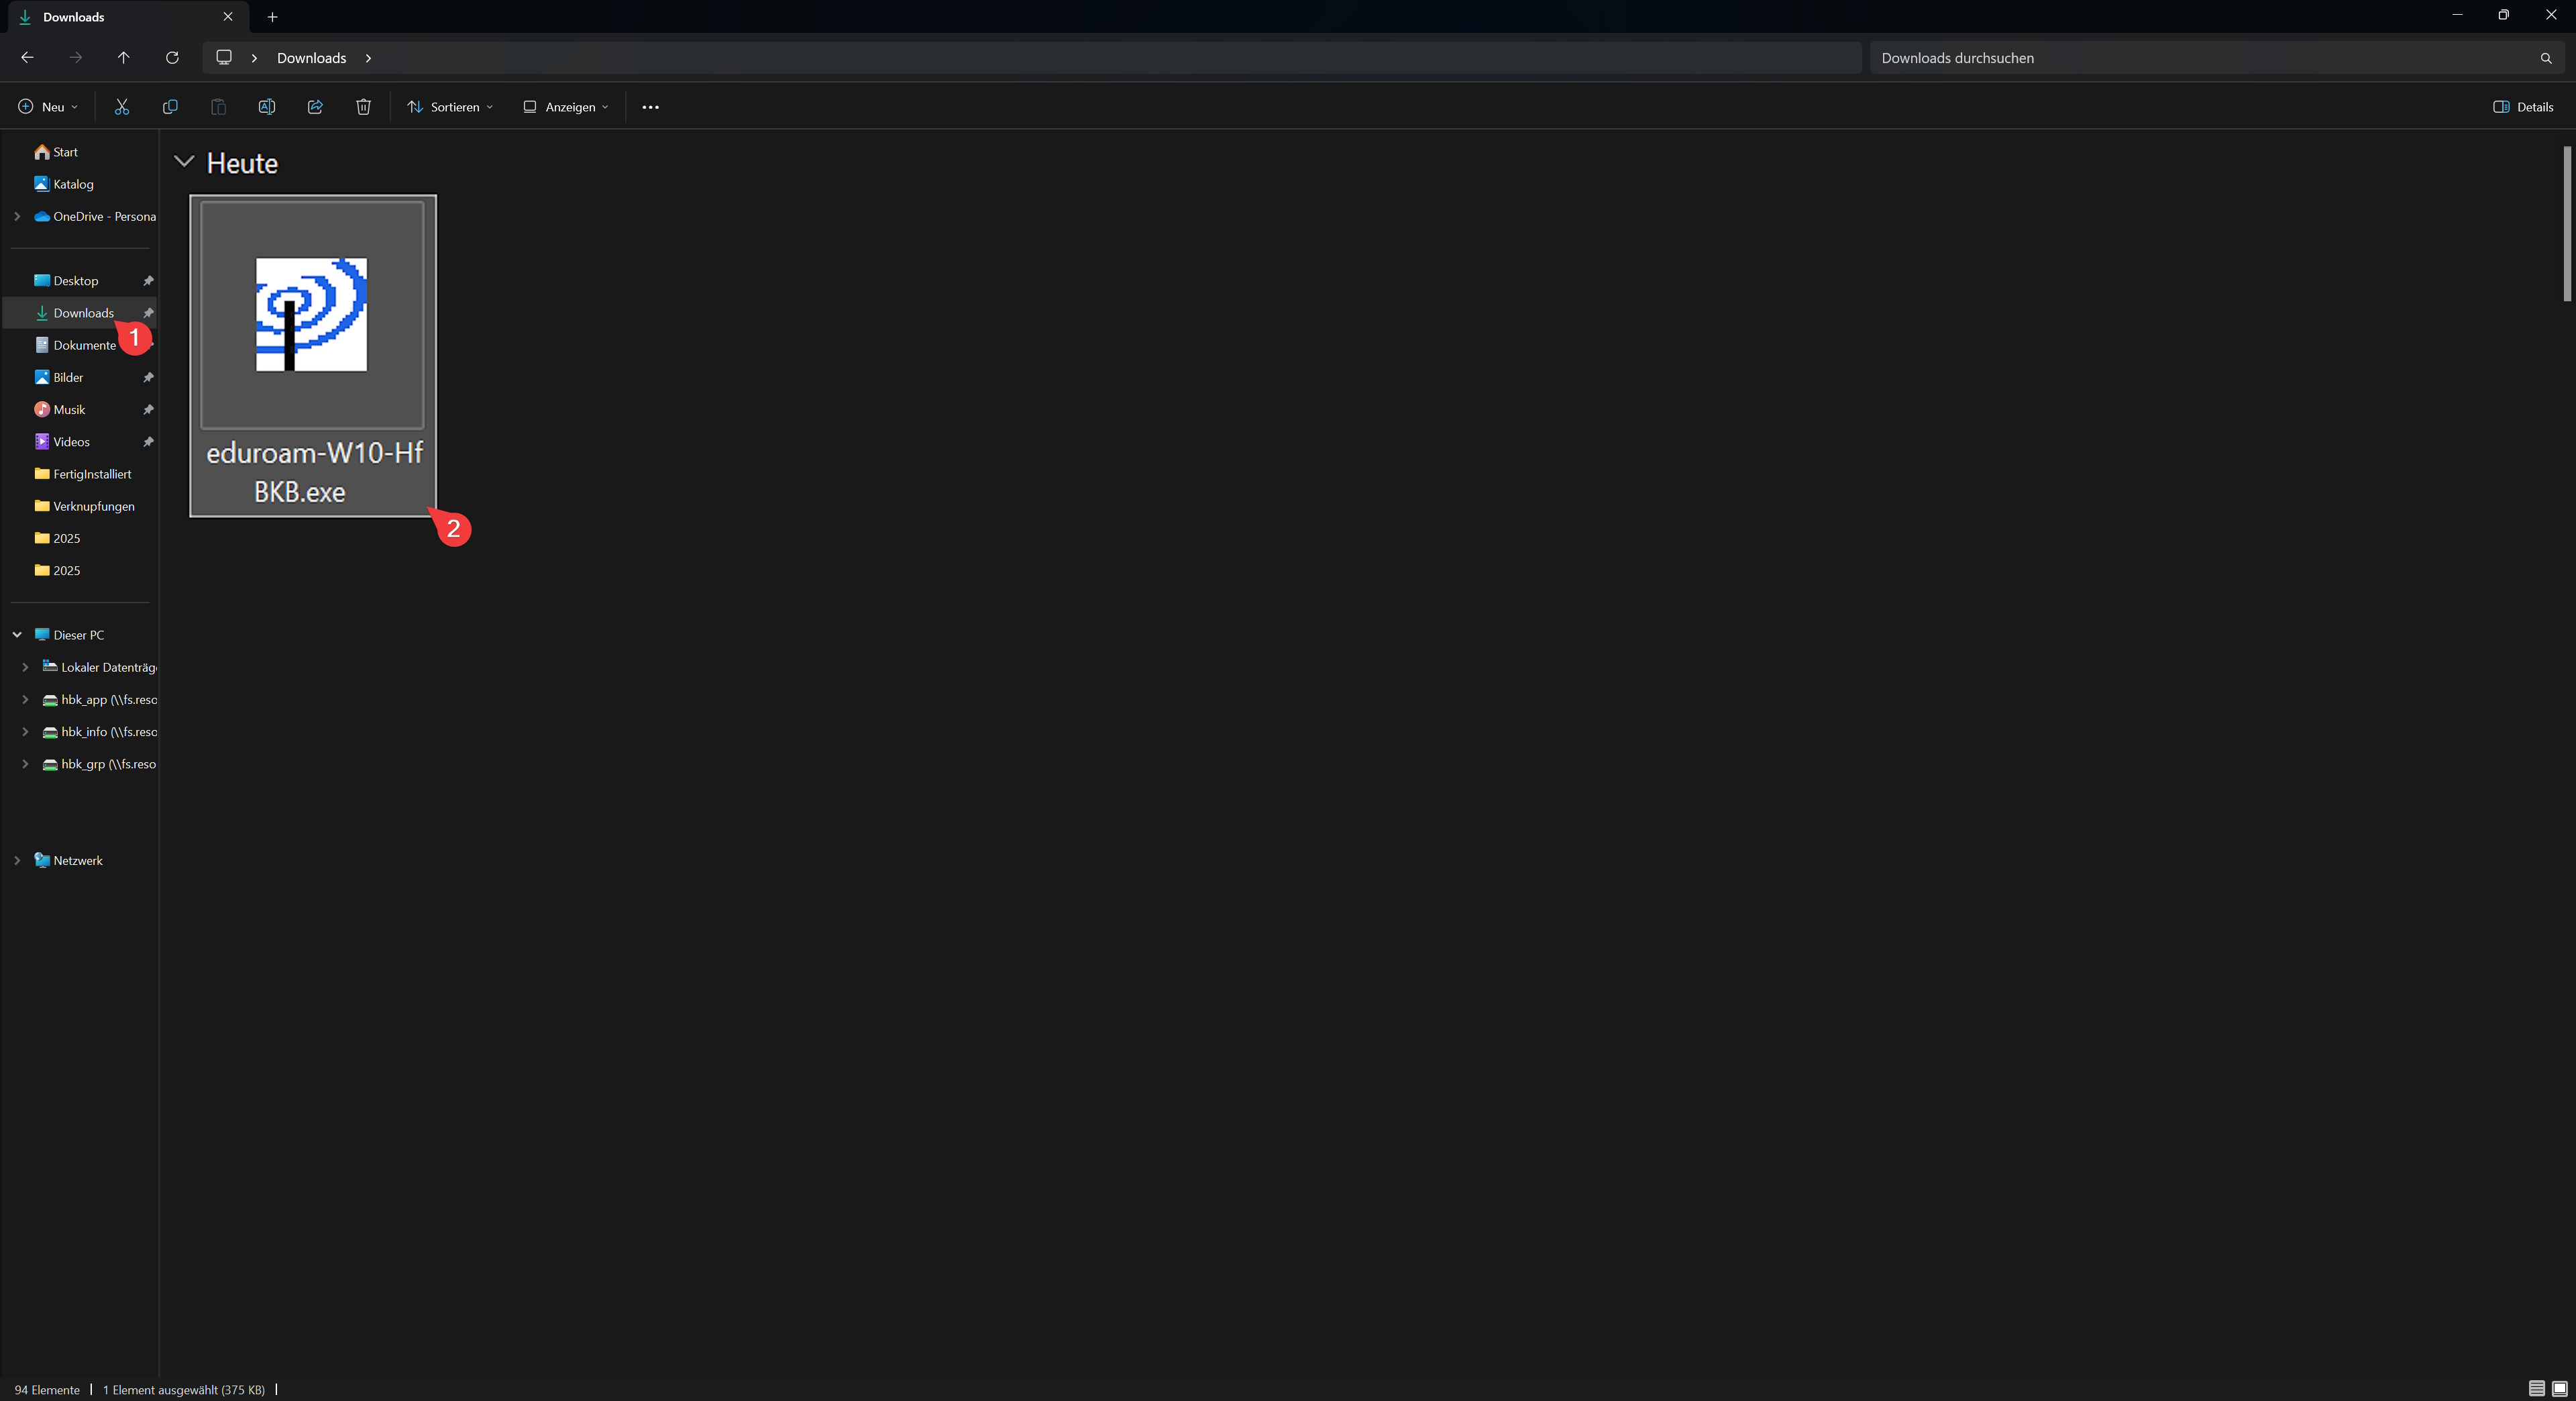This screenshot has height=1401, width=2576.
Task: Switch to large thumbnails view icon
Action: pos(2559,1388)
